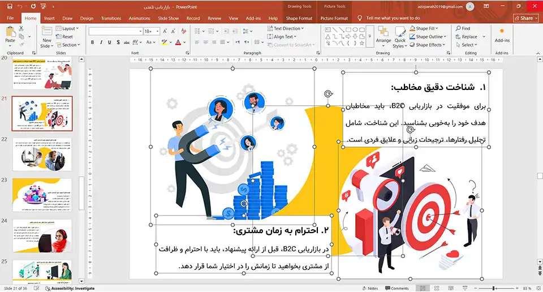
Task: Select the oval shape in shapes gallery
Action: point(355,30)
